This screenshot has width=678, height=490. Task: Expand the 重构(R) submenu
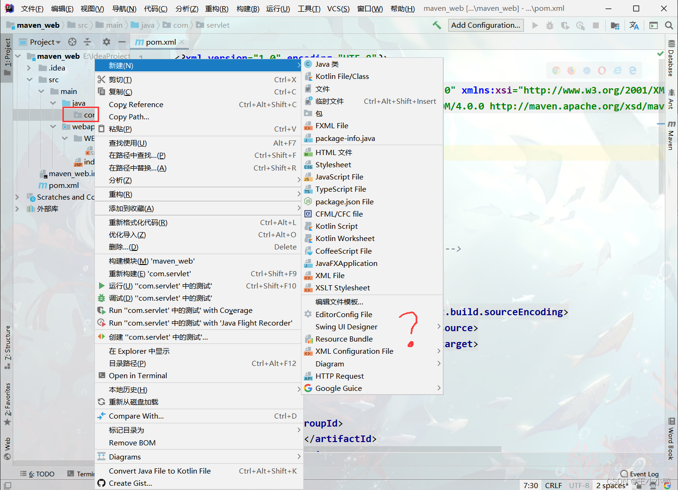click(198, 194)
